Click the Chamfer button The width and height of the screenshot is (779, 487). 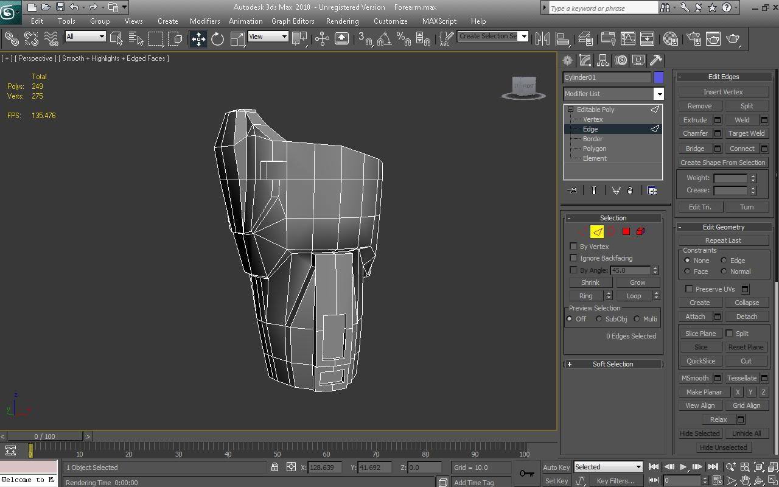tap(695, 133)
